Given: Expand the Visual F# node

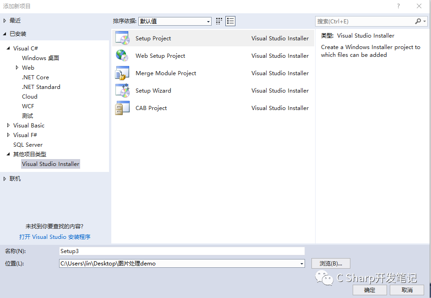Looking at the screenshot, I should click(8, 135).
